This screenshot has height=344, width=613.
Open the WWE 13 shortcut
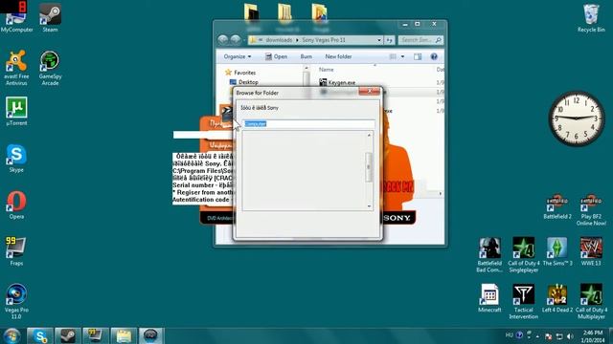coord(591,251)
